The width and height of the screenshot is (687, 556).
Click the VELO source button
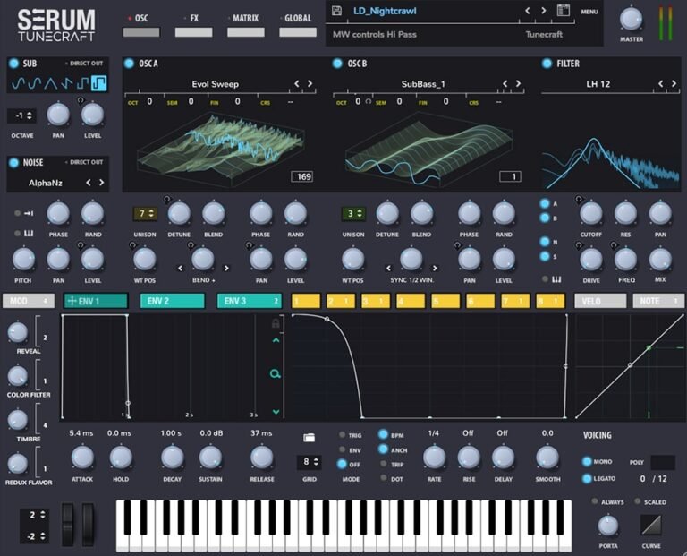[600, 301]
